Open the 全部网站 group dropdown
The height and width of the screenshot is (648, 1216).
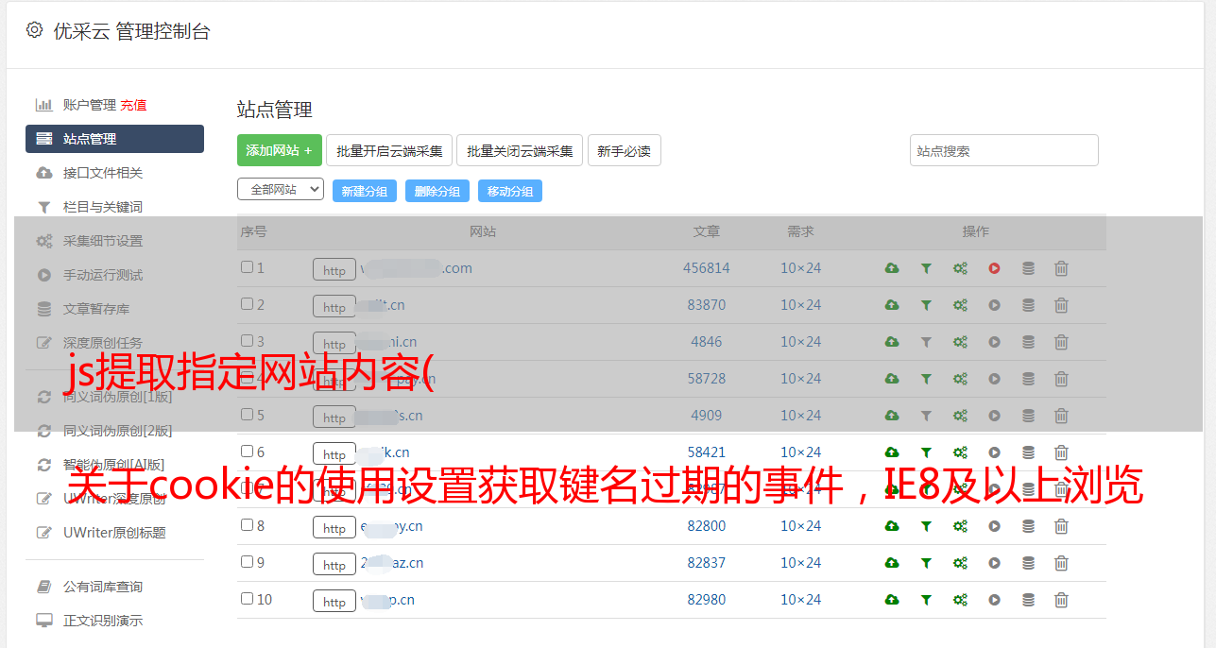tap(281, 190)
